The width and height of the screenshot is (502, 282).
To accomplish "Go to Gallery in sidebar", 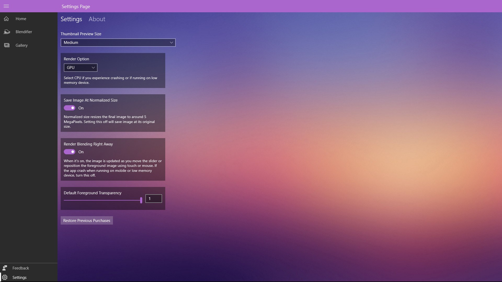I will tap(21, 45).
